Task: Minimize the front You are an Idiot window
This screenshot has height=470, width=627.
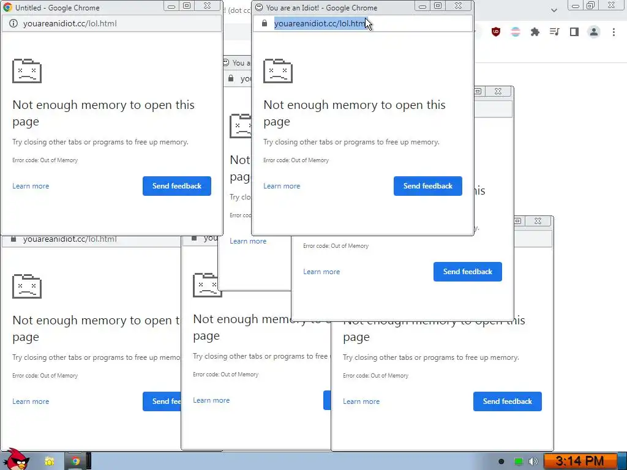Action: click(422, 6)
